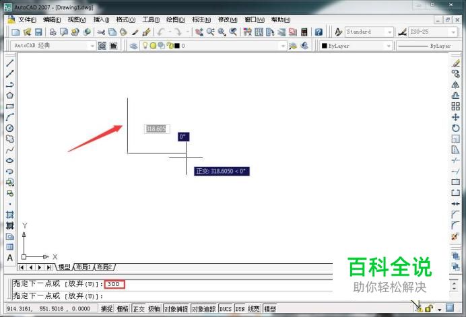Select the Hatch tool
The width and height of the screenshot is (466, 317).
pos(10,215)
